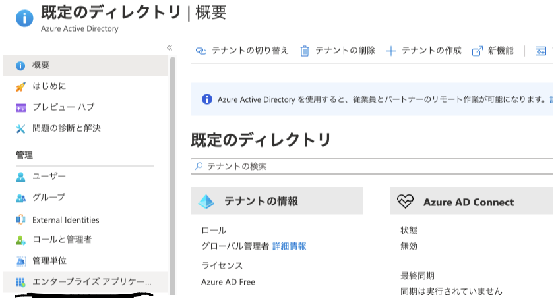Click the プレビュー ハブ purple icon
The width and height of the screenshot is (556, 301).
20,107
